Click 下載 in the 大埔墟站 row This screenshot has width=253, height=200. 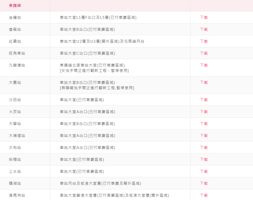(204, 136)
